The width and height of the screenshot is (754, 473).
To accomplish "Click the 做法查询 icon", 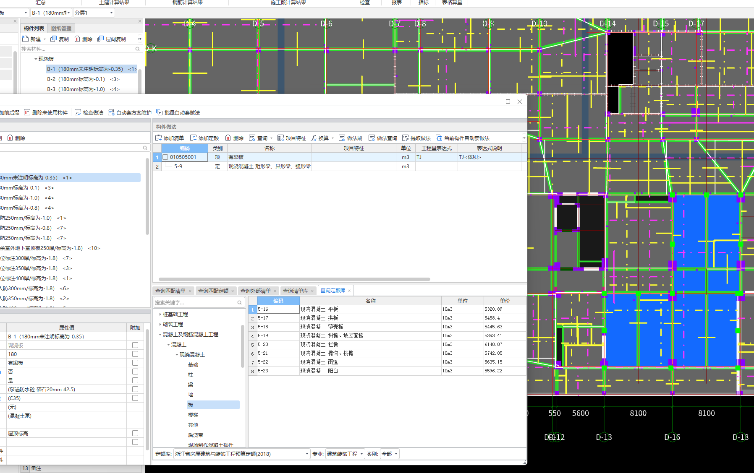I will [x=372, y=138].
